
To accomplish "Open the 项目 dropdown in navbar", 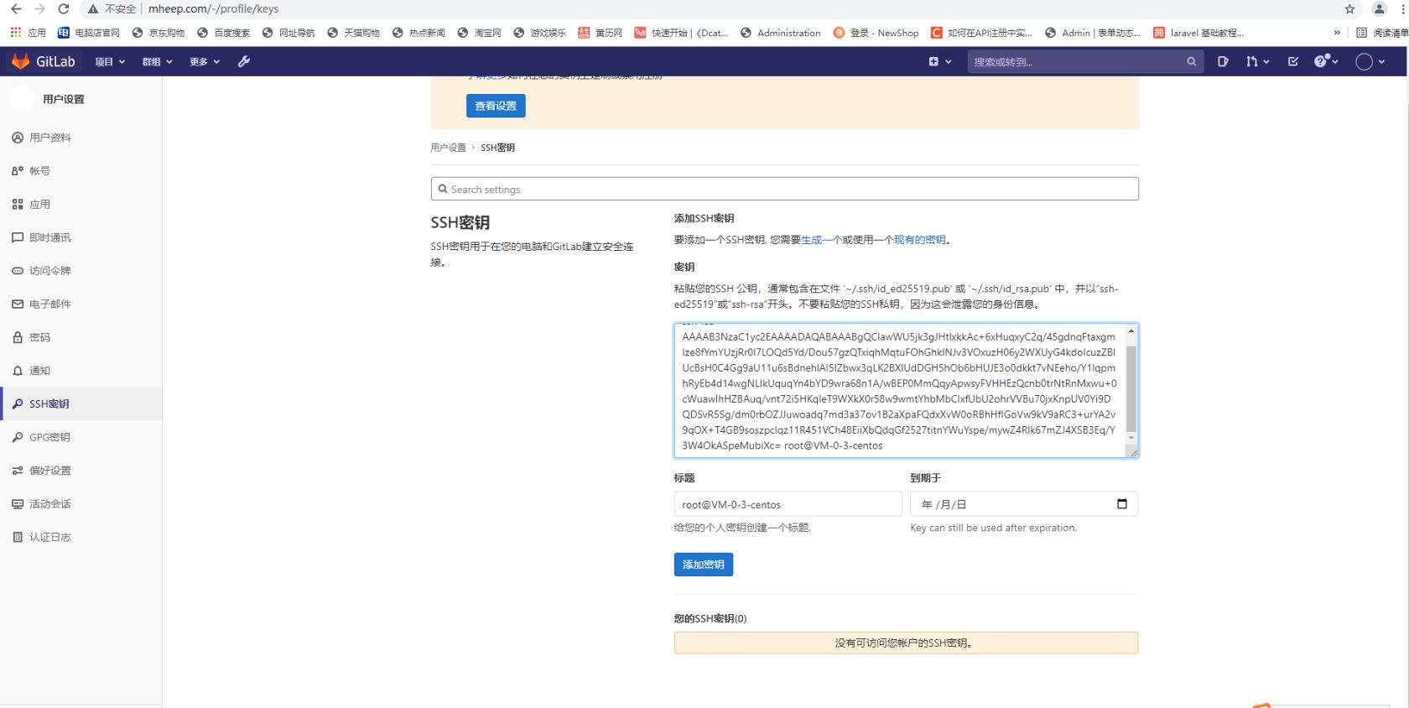I will coord(110,61).
